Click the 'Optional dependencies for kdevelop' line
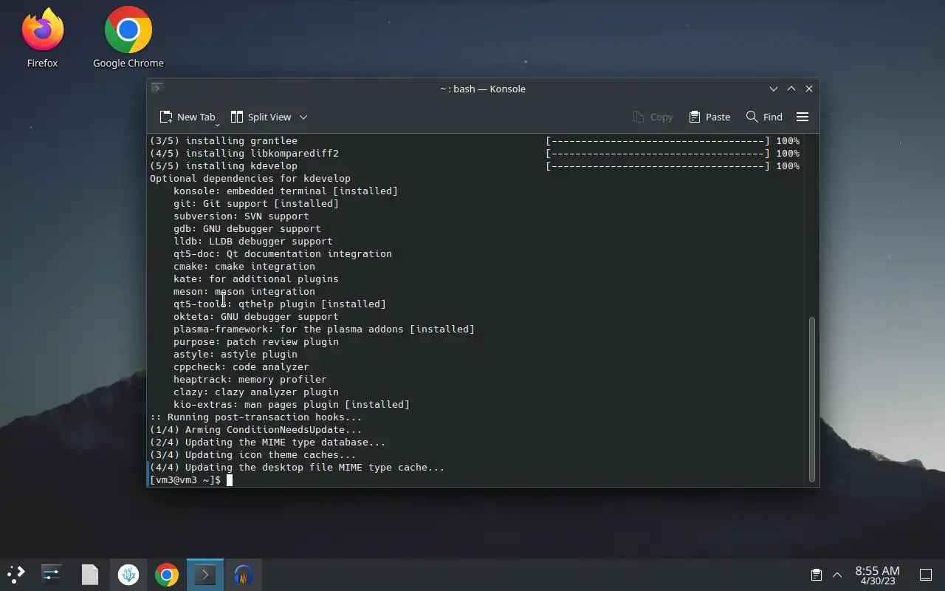 pos(250,179)
